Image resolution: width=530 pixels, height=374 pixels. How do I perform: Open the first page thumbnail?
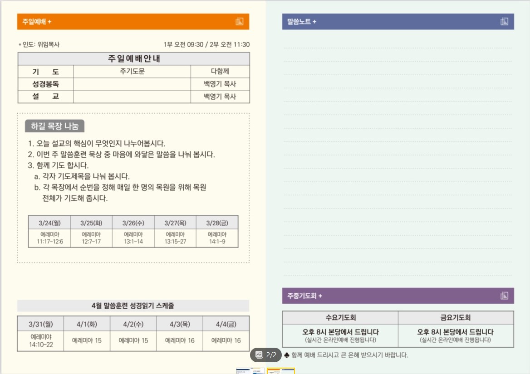(250, 371)
